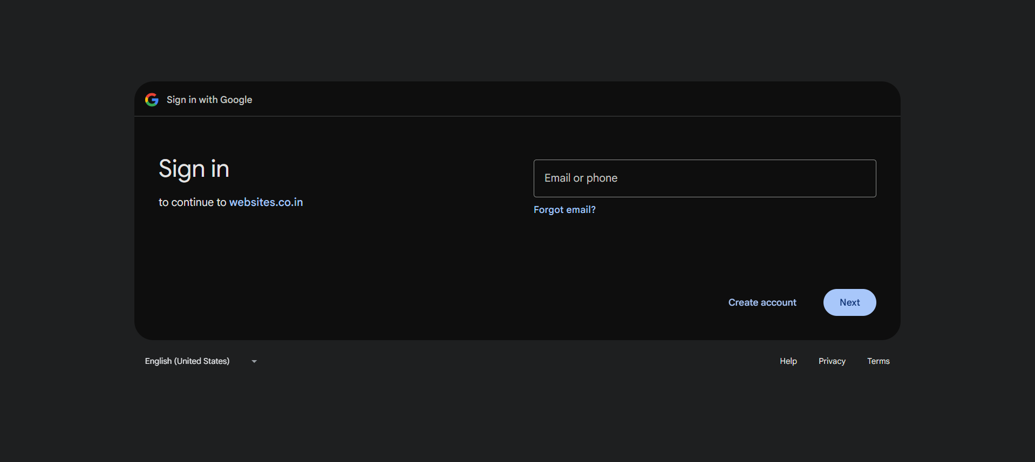Open the Create account option
The image size is (1035, 462).
tap(762, 302)
